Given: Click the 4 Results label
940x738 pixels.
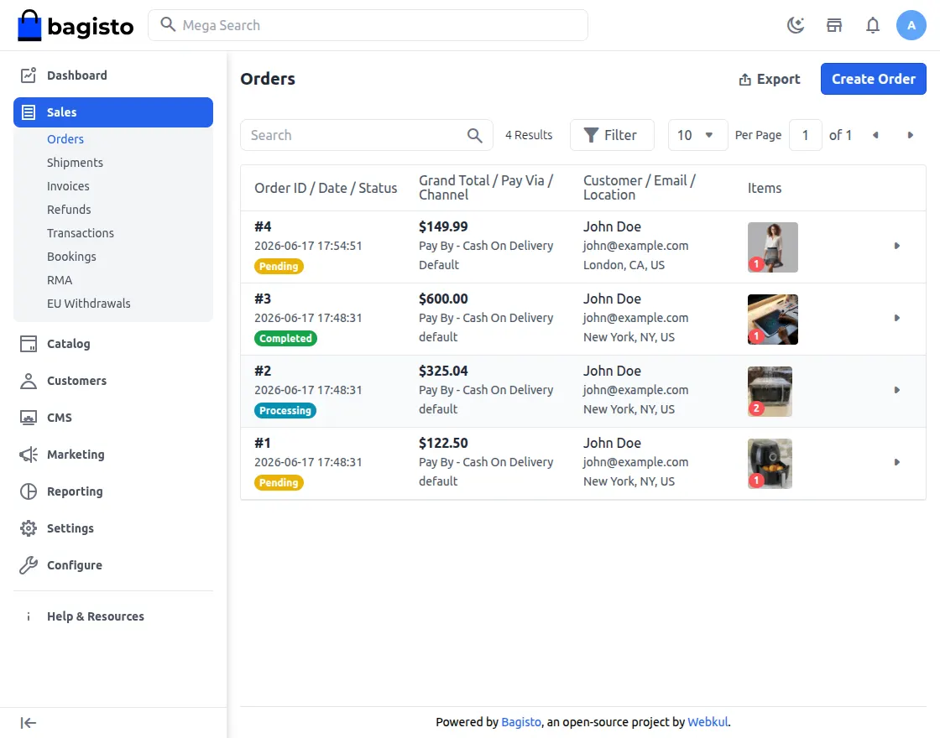Looking at the screenshot, I should pyautogui.click(x=529, y=135).
